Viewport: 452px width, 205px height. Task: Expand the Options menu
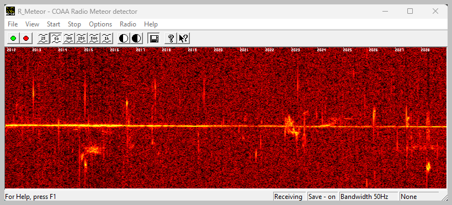(x=100, y=24)
